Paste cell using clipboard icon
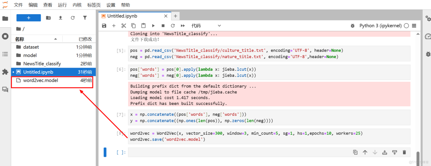This screenshot has height=166, width=431. pos(143,25)
